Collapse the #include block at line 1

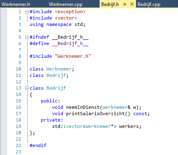point(27,12)
